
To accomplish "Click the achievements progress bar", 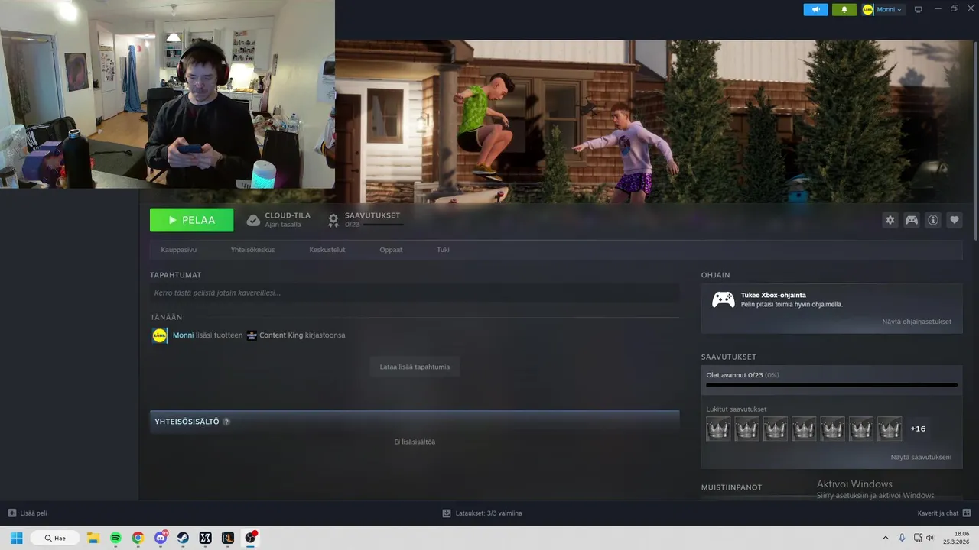I will 831,385.
